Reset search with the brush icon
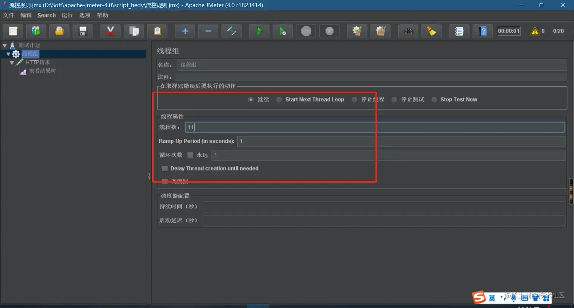This screenshot has height=308, width=574. point(432,31)
